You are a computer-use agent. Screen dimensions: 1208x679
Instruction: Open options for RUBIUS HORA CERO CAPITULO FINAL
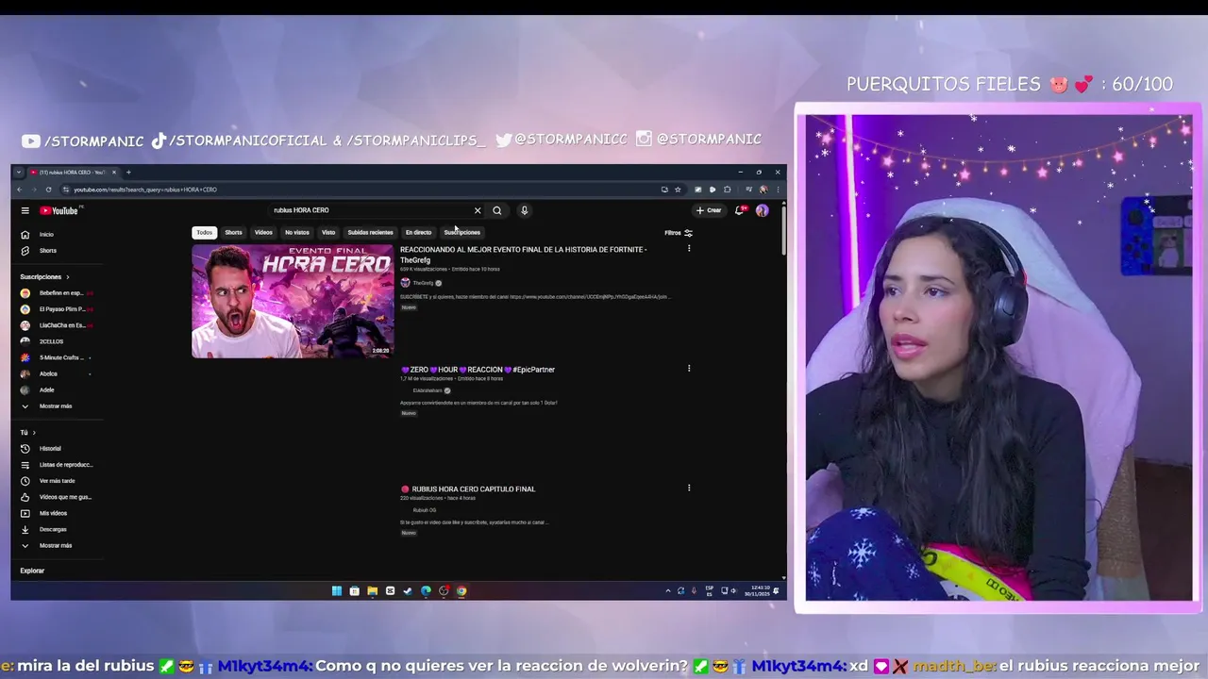point(689,489)
